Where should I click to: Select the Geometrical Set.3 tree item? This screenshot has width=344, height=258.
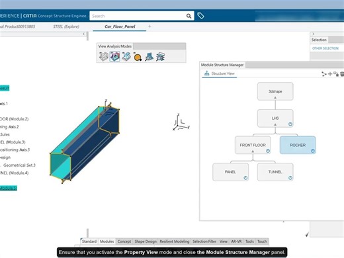coord(19,165)
